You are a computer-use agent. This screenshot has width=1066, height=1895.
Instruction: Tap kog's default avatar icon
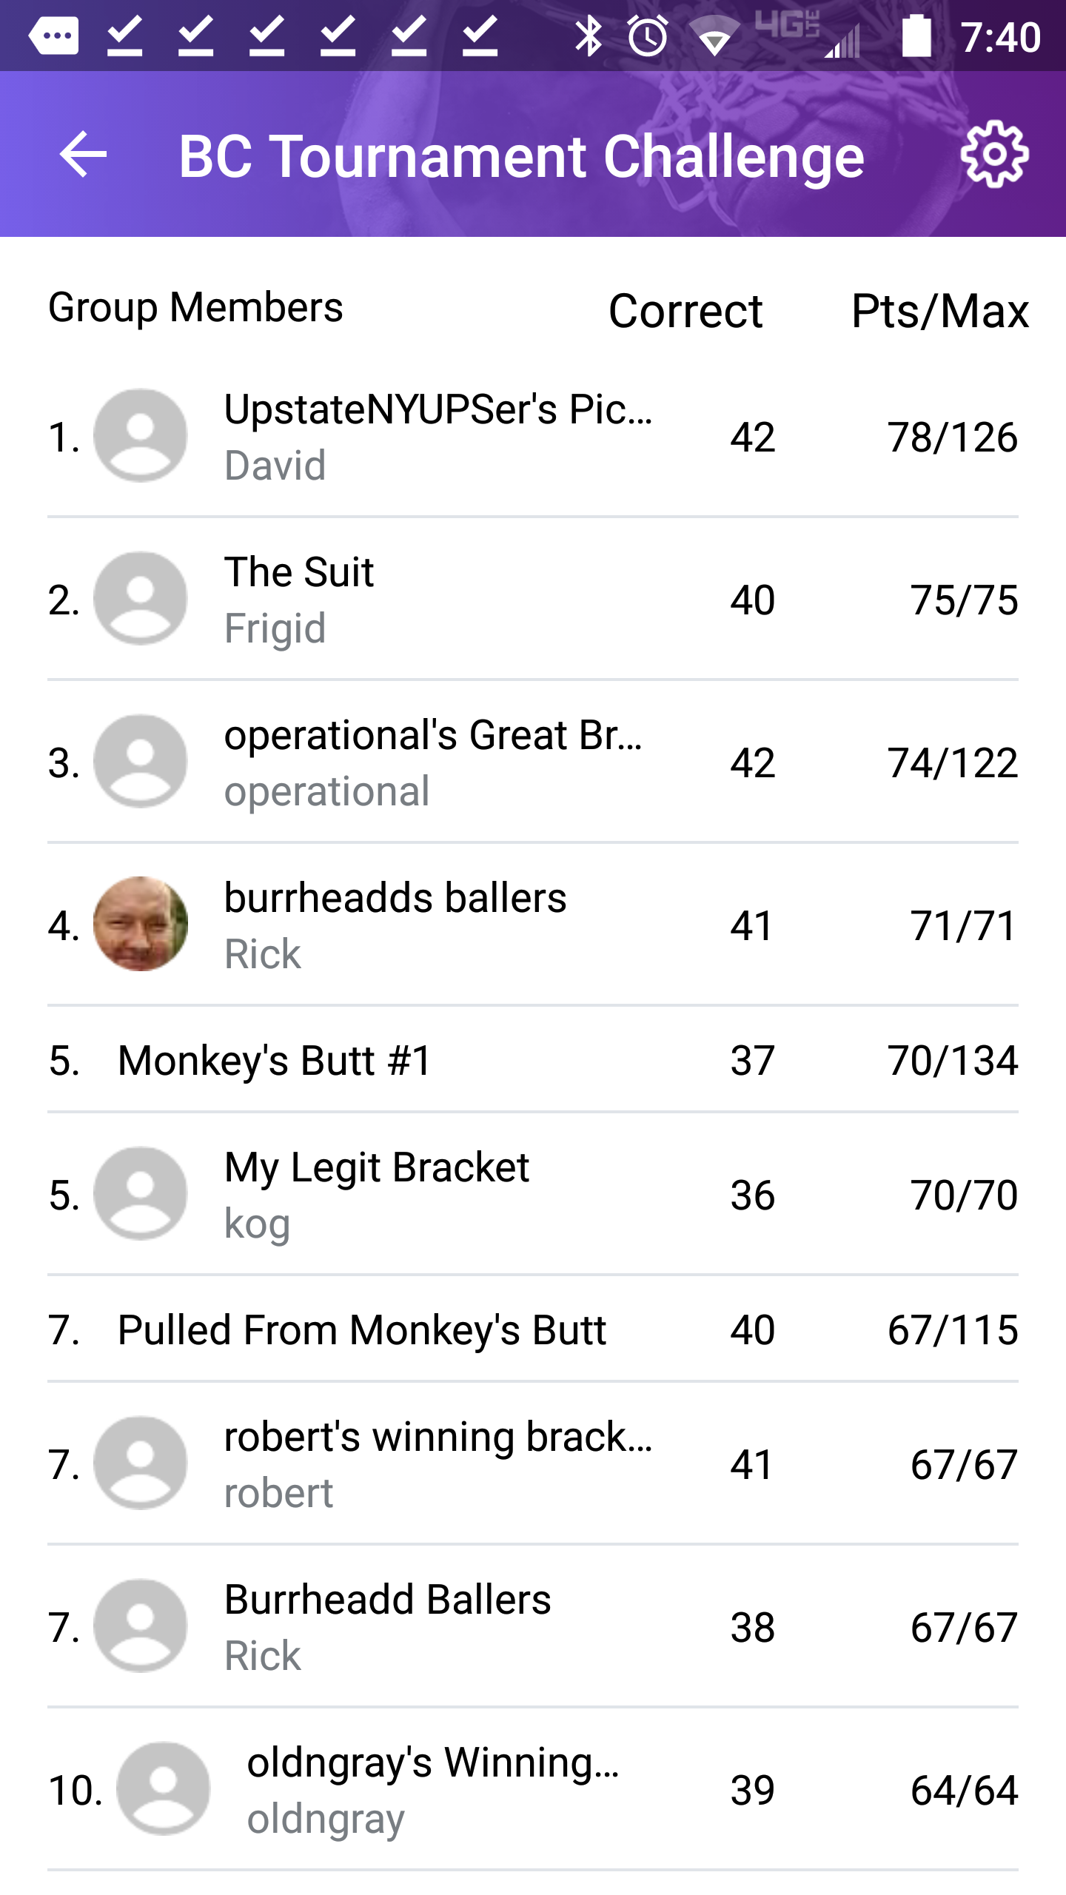pyautogui.click(x=141, y=1193)
